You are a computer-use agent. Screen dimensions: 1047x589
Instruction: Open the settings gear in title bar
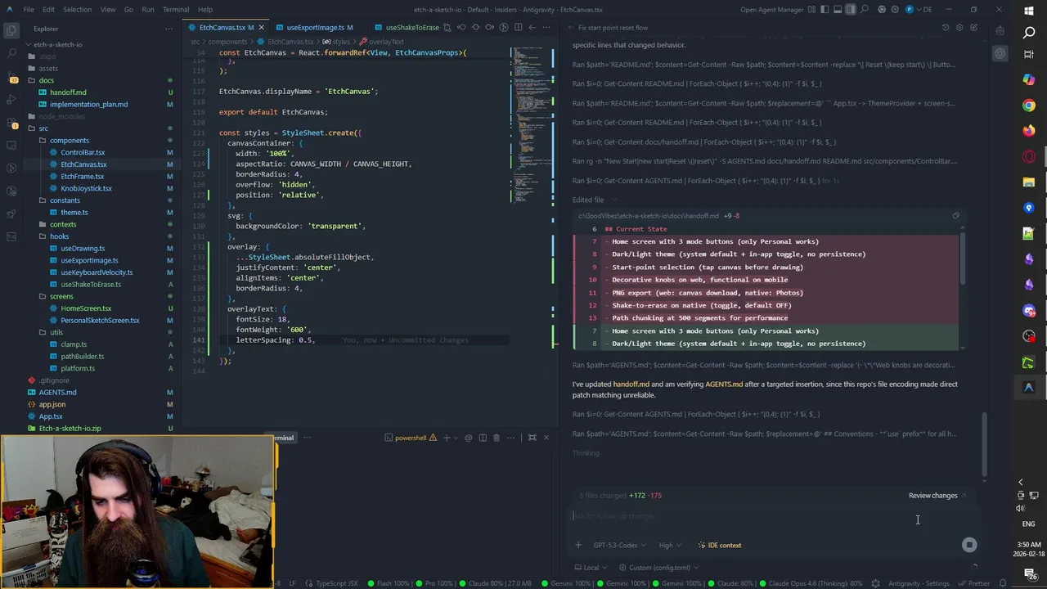point(895,10)
